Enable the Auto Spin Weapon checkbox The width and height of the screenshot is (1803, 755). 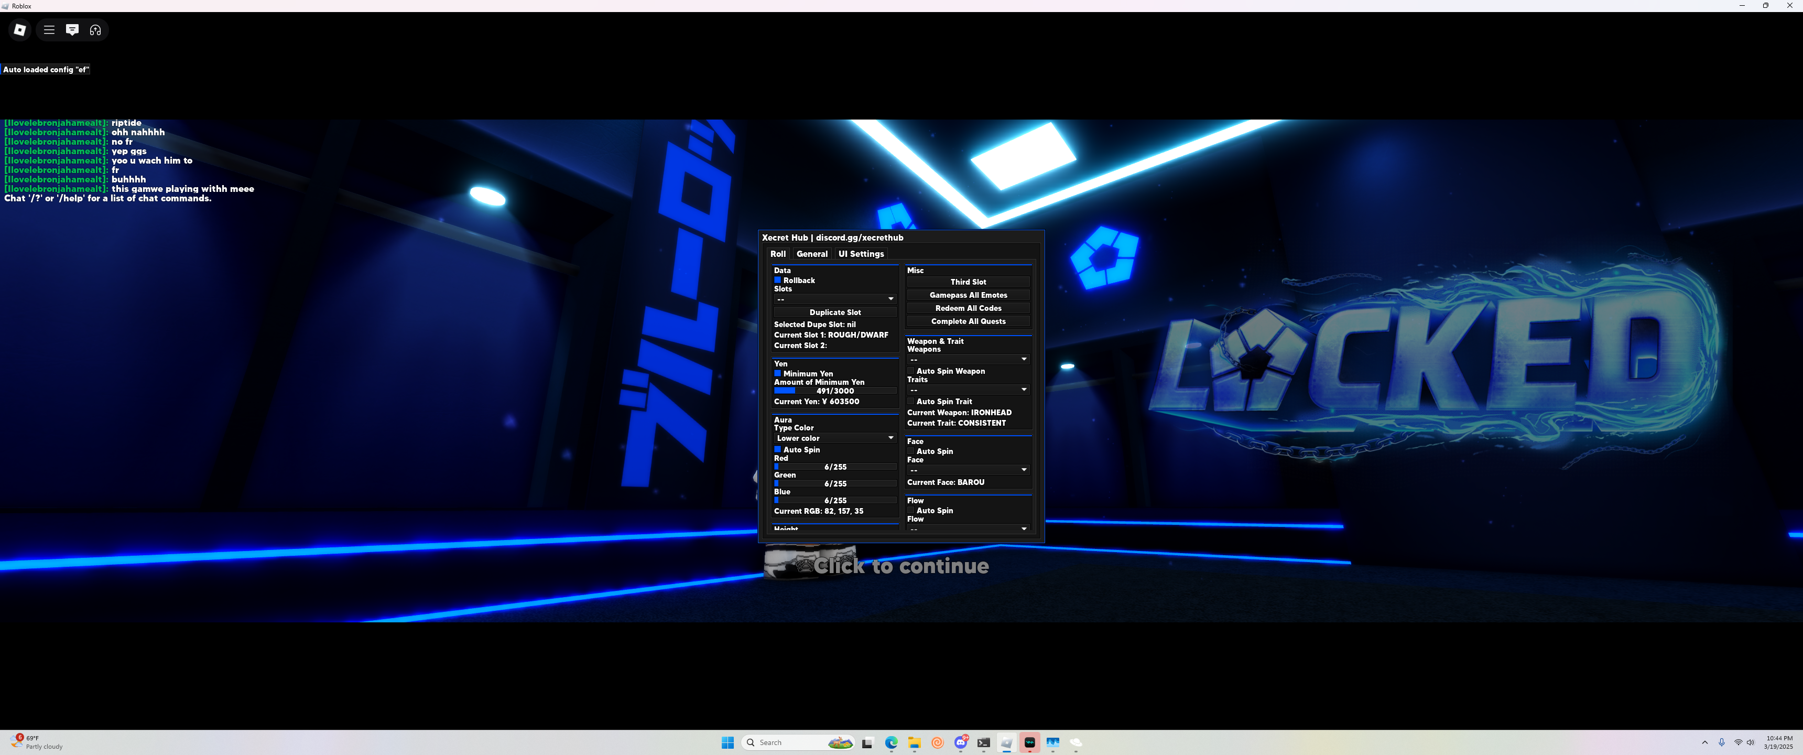pos(910,371)
